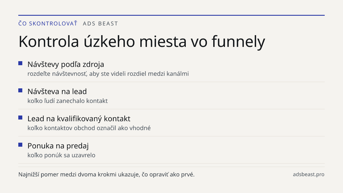This screenshot has width=343, height=193.
Task: Click the blue bullet beside 'Ponuka na predaj'
Action: click(x=20, y=145)
